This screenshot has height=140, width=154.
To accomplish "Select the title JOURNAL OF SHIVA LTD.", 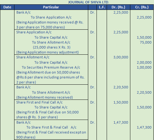I will tap(89, 2).
